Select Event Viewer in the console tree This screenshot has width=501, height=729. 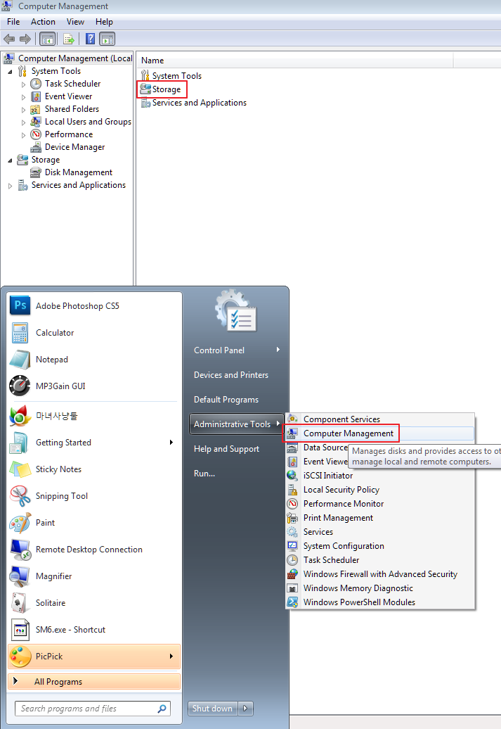point(68,96)
